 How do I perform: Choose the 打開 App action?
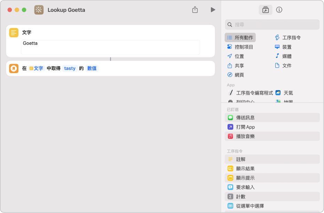coord(272,127)
